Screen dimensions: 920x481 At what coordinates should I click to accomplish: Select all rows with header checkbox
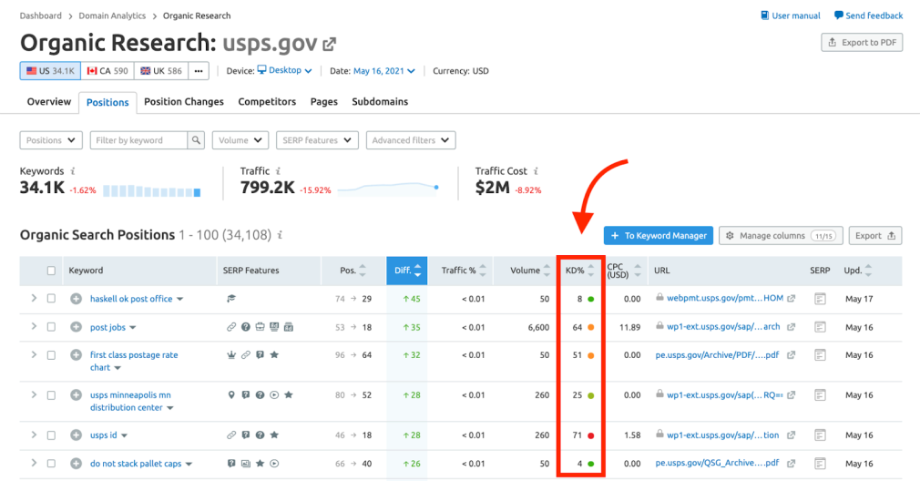pos(52,271)
